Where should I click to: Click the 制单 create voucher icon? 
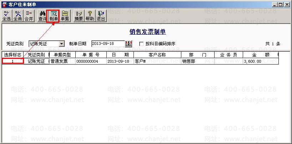click(53, 16)
